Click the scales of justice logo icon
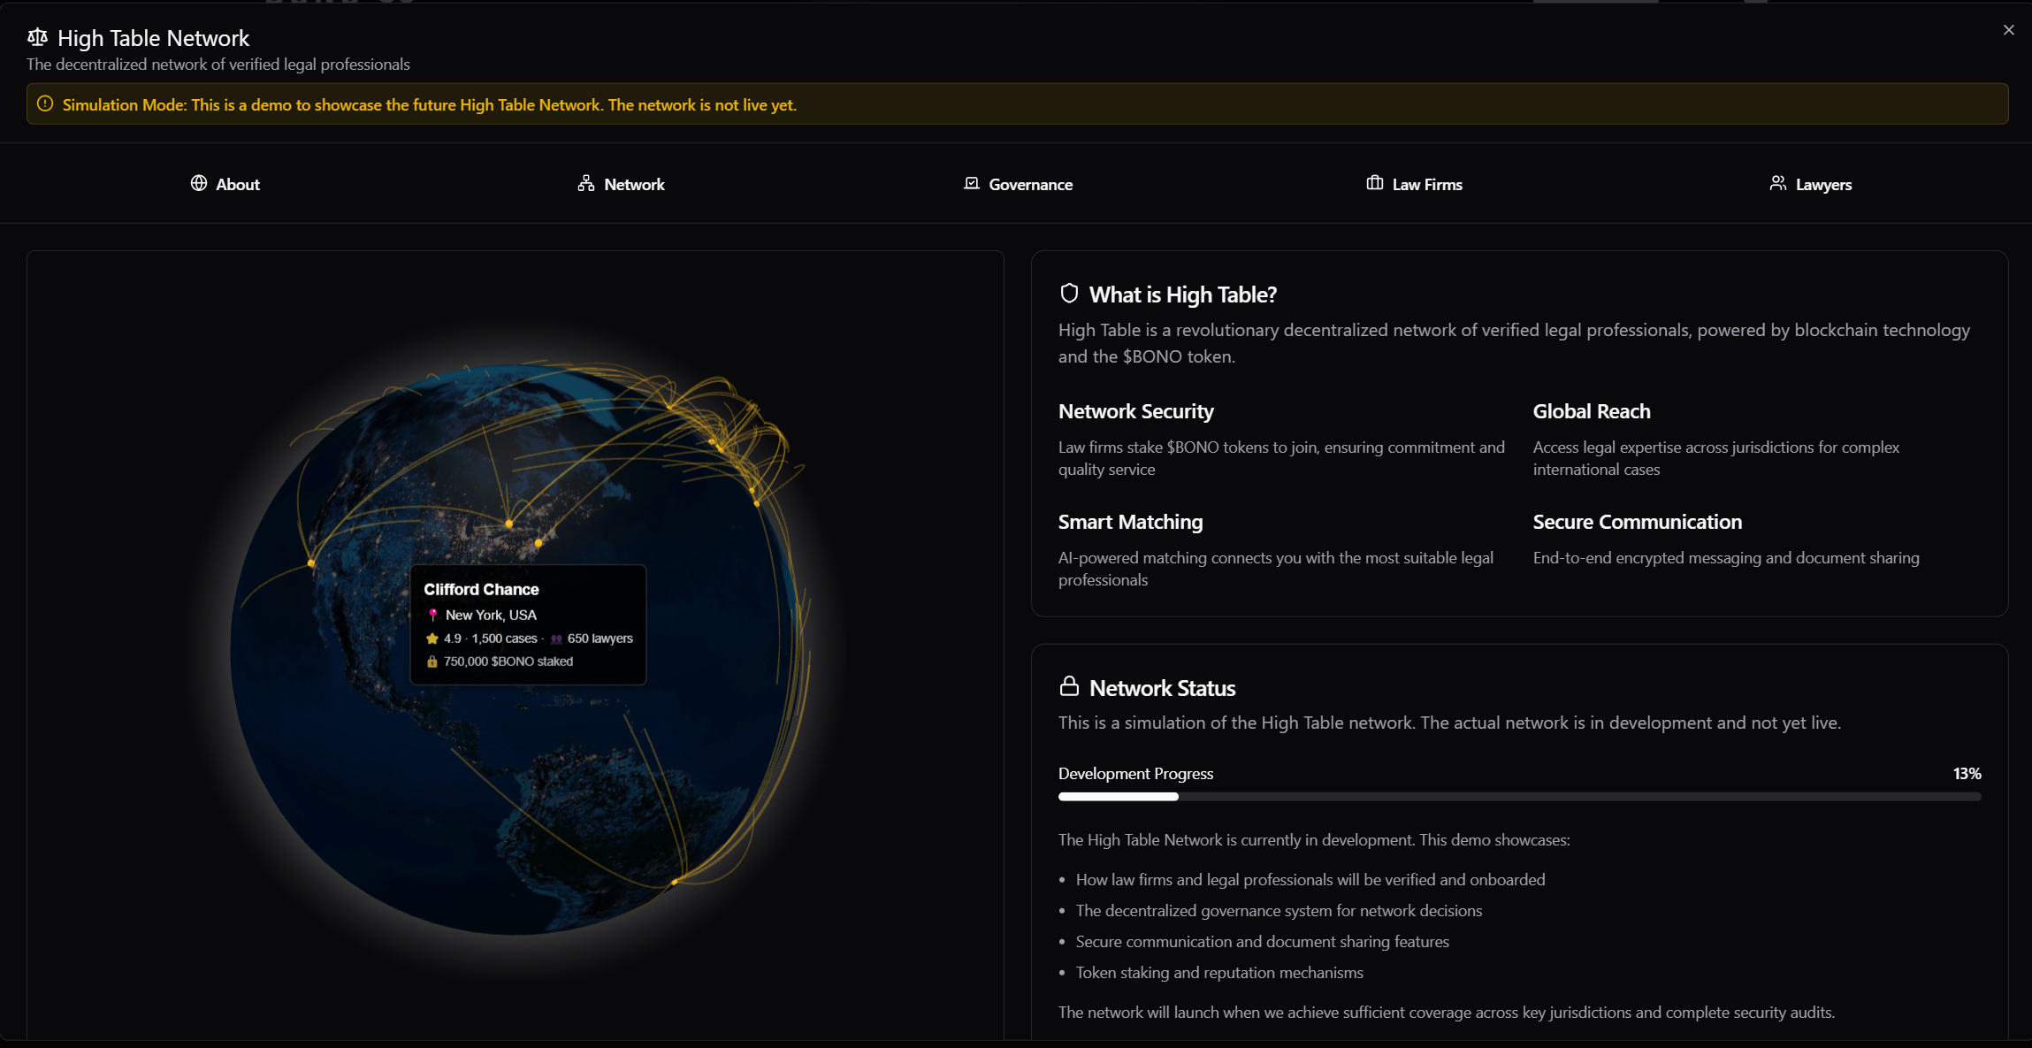Screen dimensions: 2032x1048 pyautogui.click(x=37, y=37)
